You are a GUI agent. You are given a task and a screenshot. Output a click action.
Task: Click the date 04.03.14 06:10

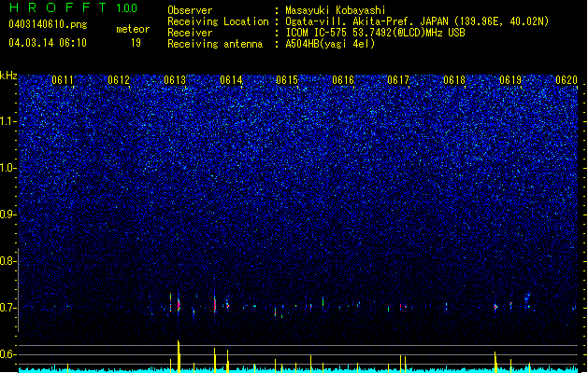pyautogui.click(x=48, y=43)
